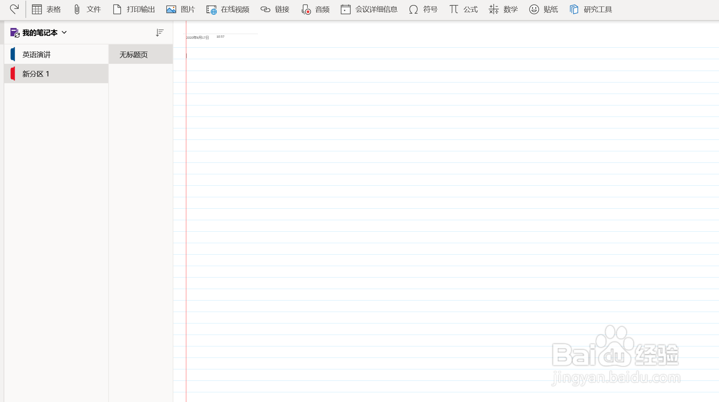Open the 数学 math assistant
Image resolution: width=719 pixels, height=402 pixels.
(x=503, y=9)
